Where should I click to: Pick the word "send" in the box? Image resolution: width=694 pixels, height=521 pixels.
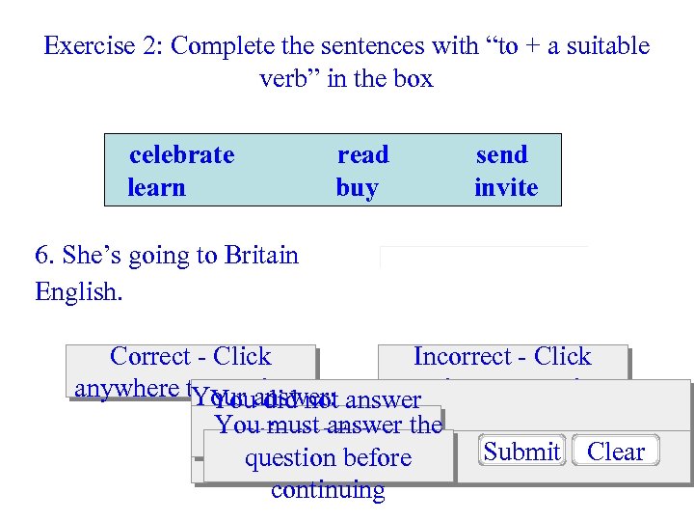point(501,155)
